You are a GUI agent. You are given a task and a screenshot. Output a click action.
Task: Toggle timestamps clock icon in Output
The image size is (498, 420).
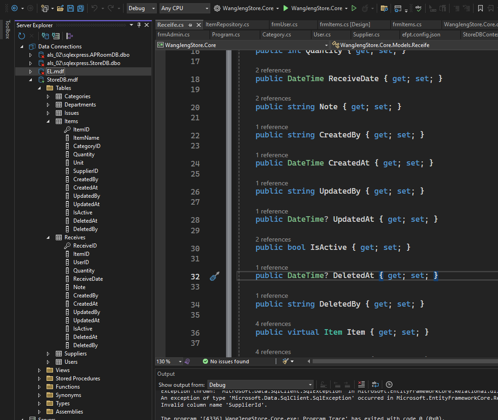click(x=389, y=385)
